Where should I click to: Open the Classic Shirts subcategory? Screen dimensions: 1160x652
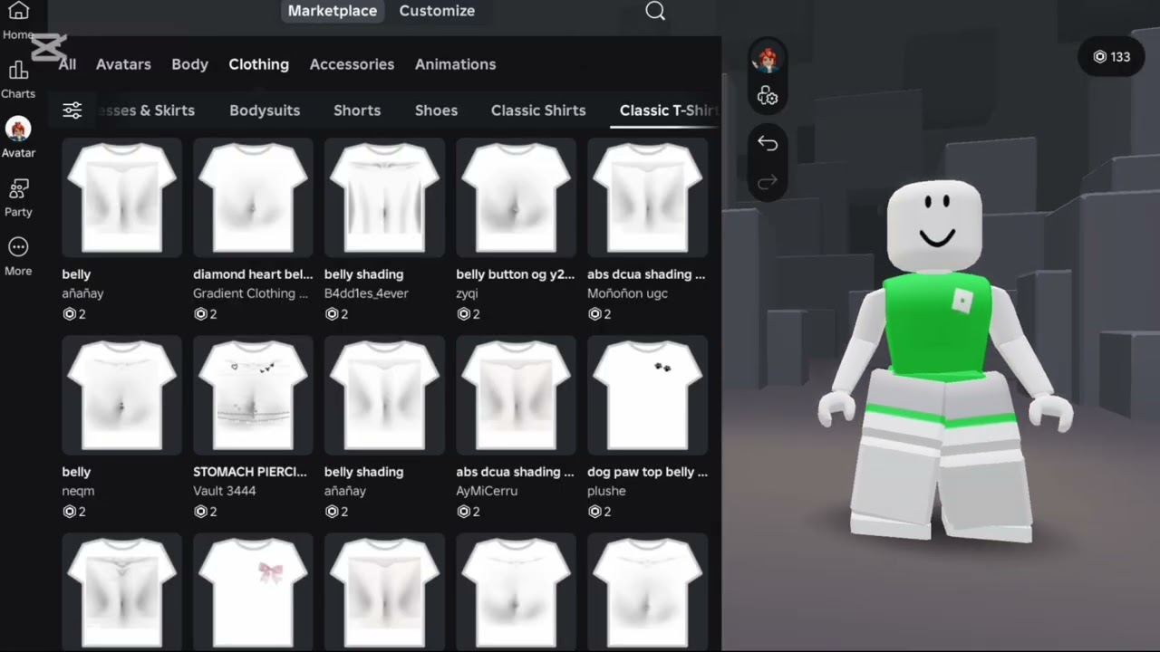pos(538,110)
